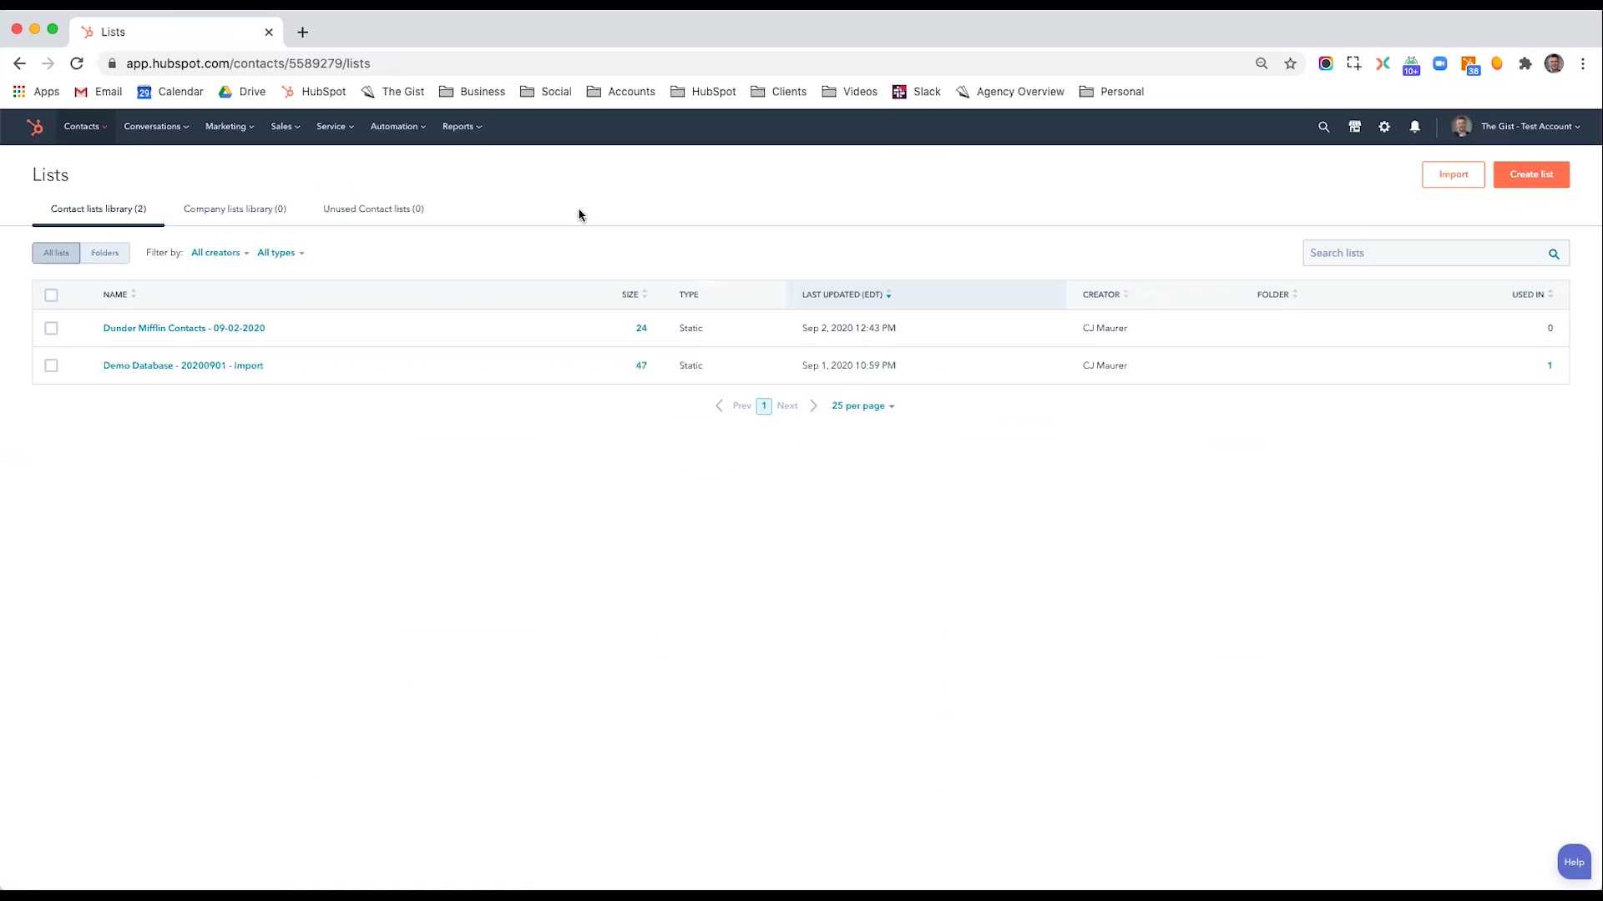This screenshot has width=1603, height=901.
Task: Expand the All types filter dropdown
Action: point(280,252)
